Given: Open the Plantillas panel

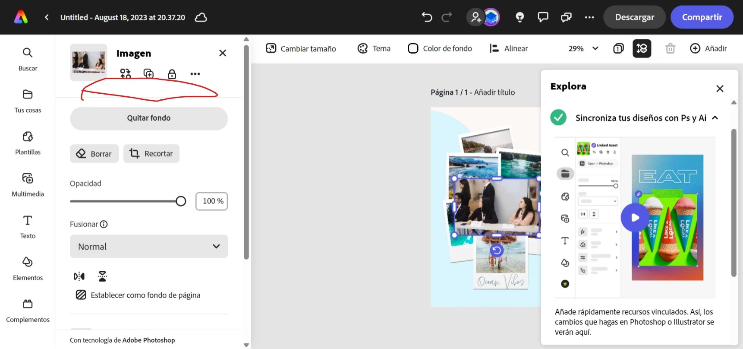Looking at the screenshot, I should tap(28, 143).
